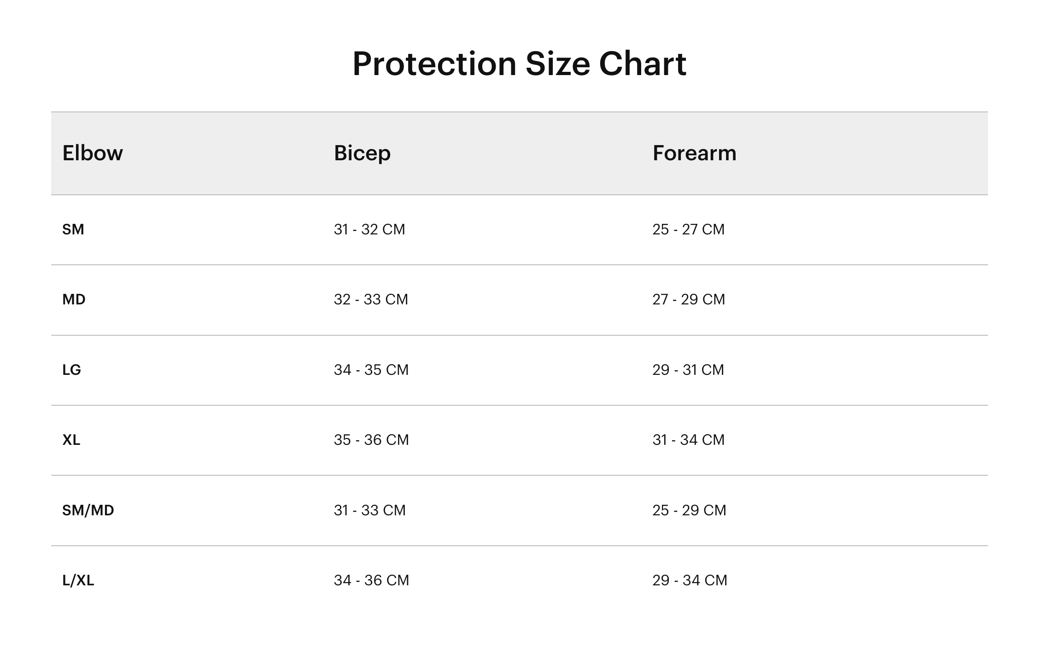The width and height of the screenshot is (1053, 665).
Task: Click the XL size row label
Action: click(x=71, y=440)
